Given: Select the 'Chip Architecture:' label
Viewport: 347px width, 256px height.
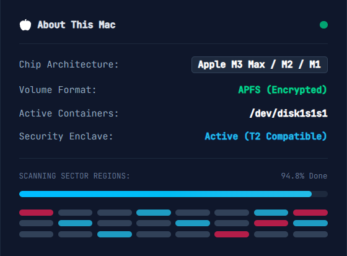Looking at the screenshot, I should [69, 64].
